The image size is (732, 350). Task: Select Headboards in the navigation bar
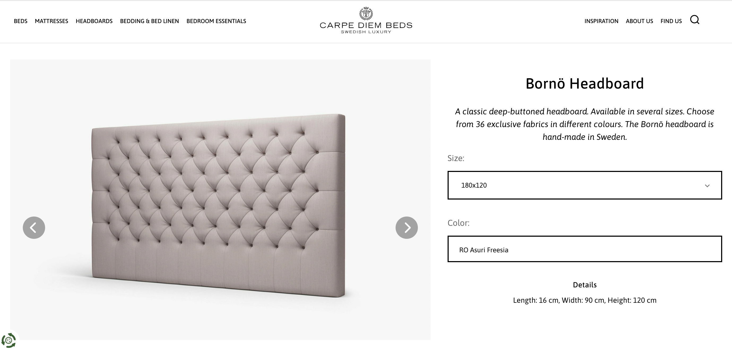click(x=94, y=21)
